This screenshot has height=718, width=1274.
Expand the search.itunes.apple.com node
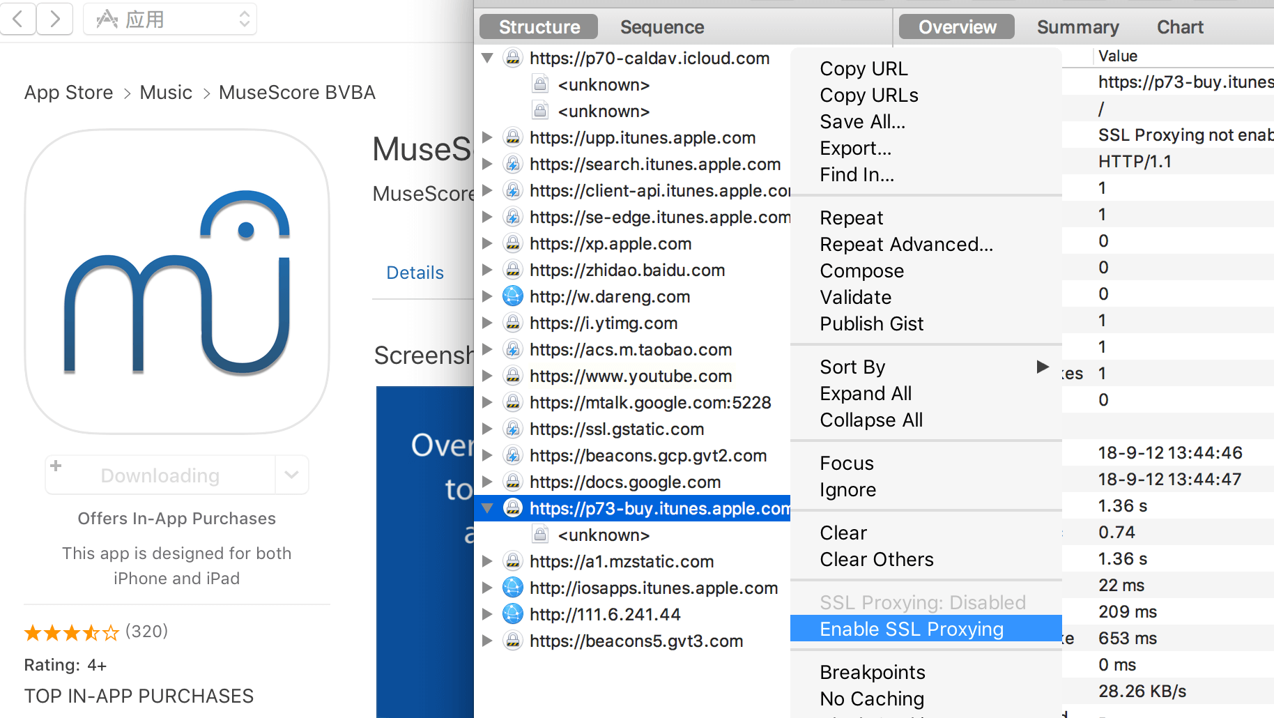[x=487, y=164]
